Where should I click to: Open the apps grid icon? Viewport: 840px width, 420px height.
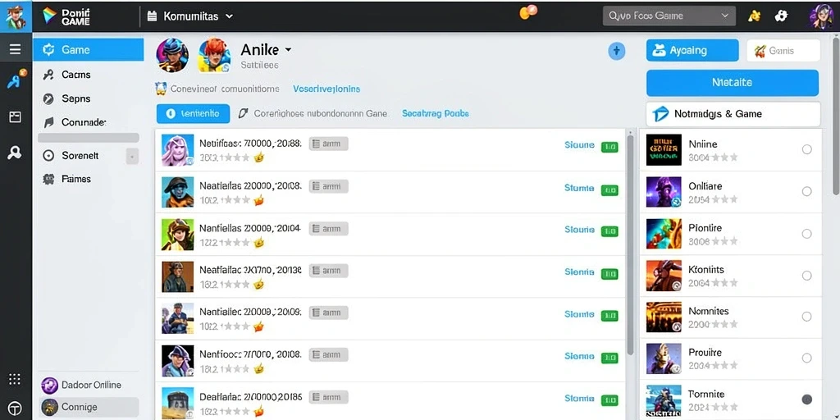(15, 379)
